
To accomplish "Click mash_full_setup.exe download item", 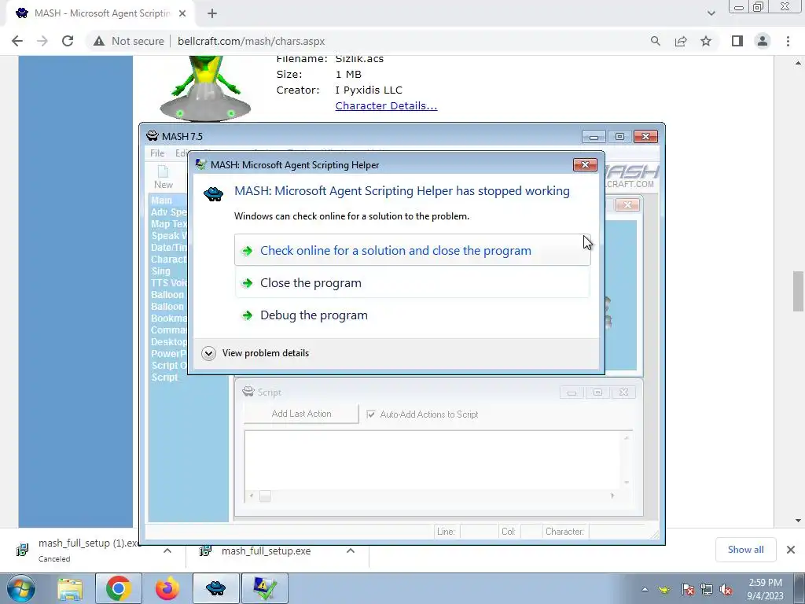I will 266,551.
